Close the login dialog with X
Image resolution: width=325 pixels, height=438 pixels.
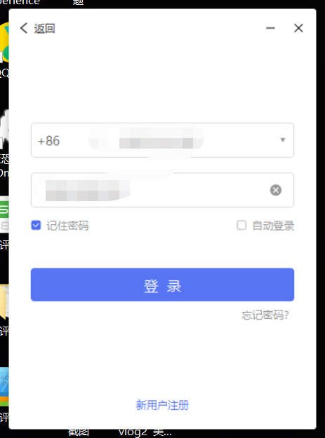(298, 28)
